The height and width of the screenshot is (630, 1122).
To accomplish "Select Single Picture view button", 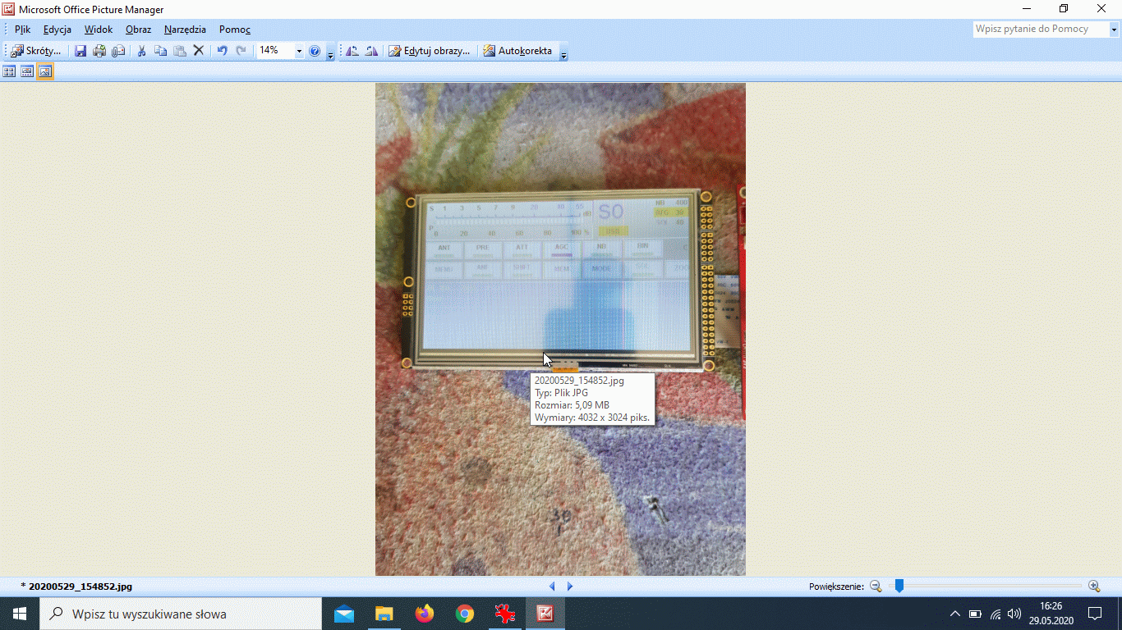I will (x=45, y=71).
